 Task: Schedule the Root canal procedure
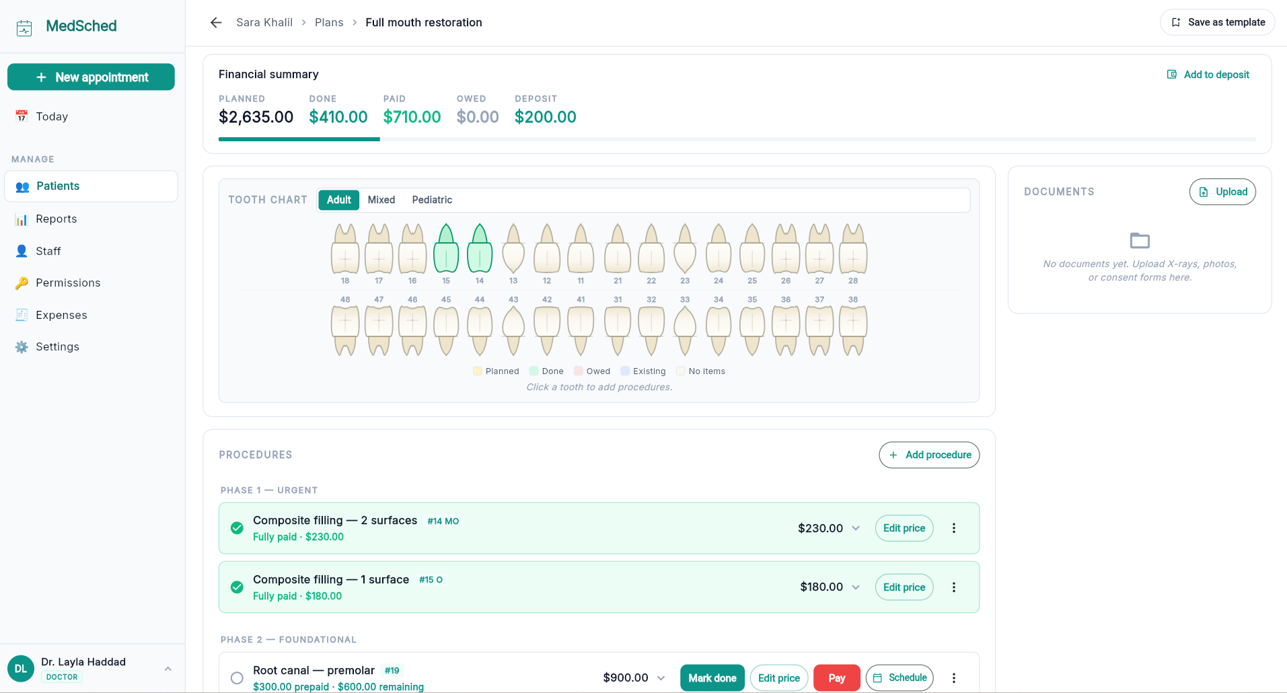coord(899,678)
